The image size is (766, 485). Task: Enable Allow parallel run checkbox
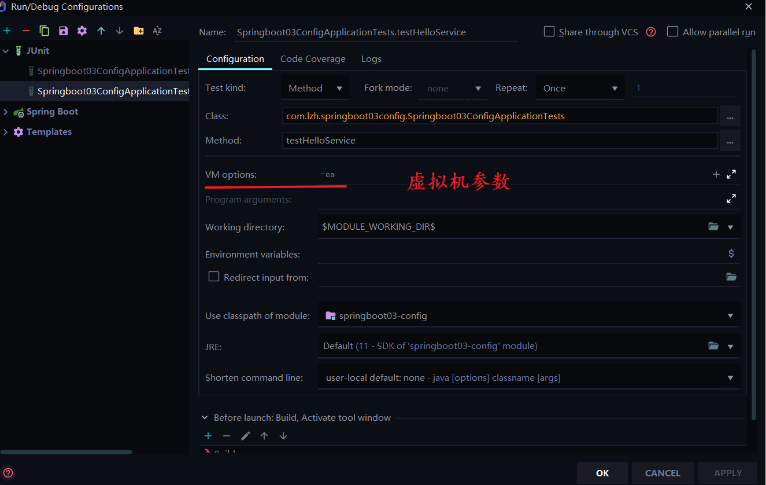tap(672, 31)
